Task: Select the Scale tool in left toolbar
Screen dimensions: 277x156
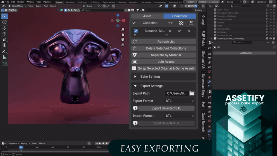Action: (5, 40)
